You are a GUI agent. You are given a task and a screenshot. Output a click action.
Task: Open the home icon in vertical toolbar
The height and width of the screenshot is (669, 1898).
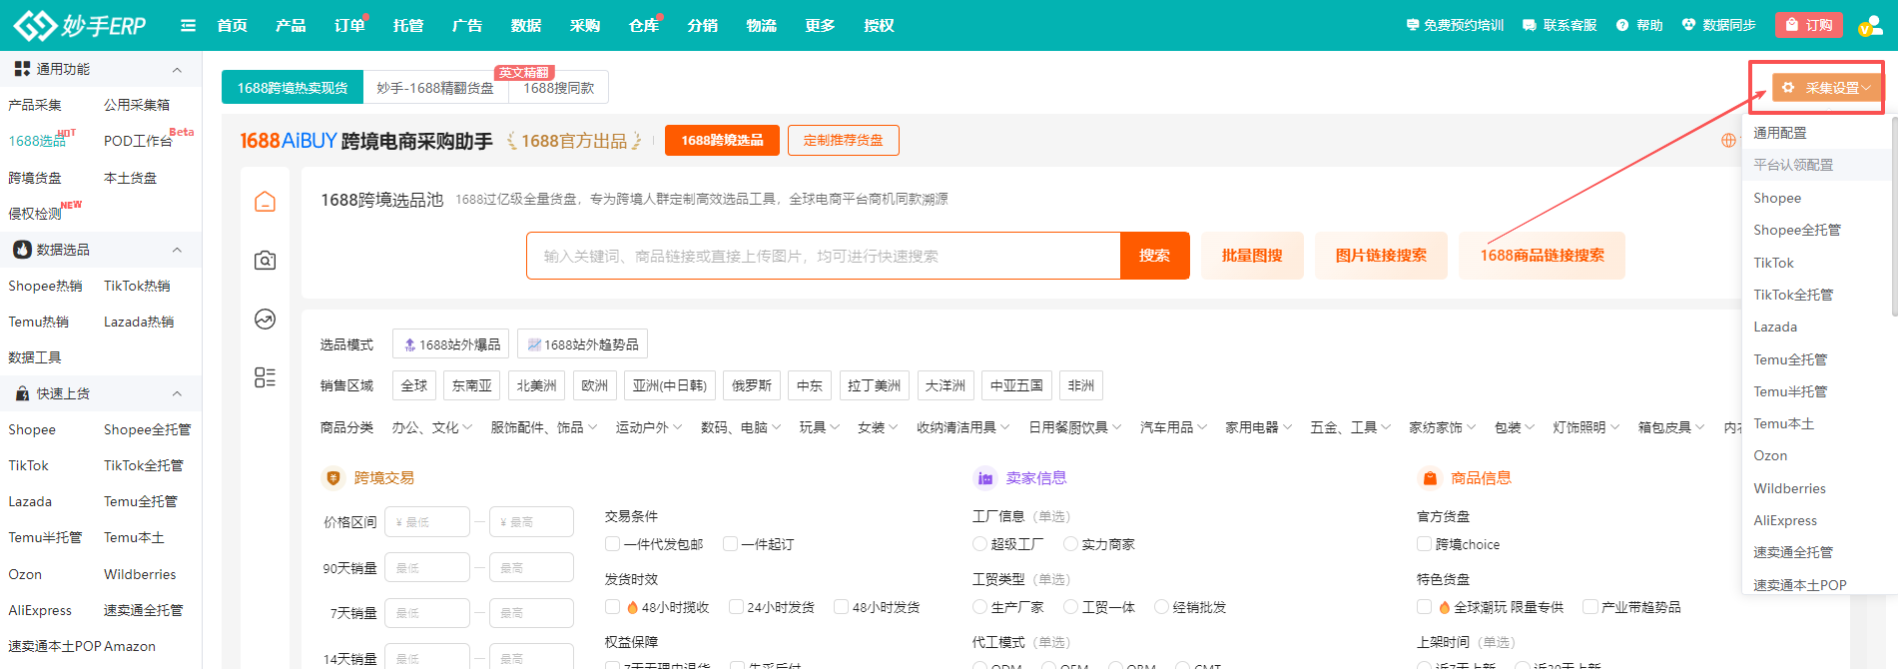(x=265, y=202)
